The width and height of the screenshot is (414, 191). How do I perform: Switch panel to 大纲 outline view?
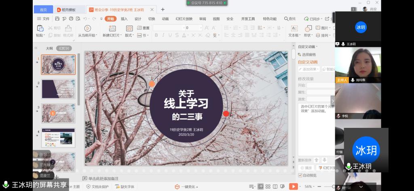point(49,48)
